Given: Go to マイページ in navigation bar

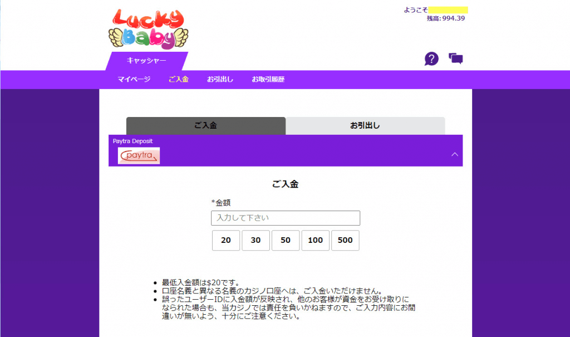Looking at the screenshot, I should pyautogui.click(x=134, y=79).
